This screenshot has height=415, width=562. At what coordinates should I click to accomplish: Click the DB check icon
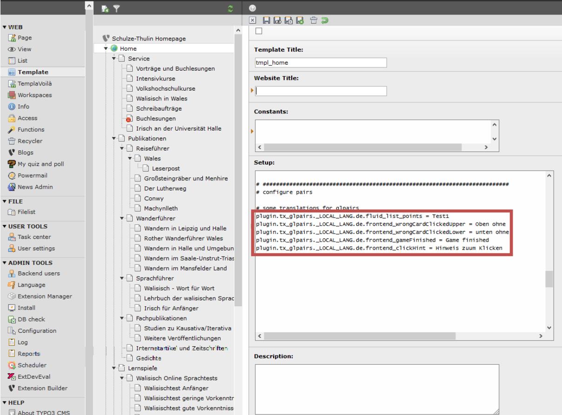point(13,319)
